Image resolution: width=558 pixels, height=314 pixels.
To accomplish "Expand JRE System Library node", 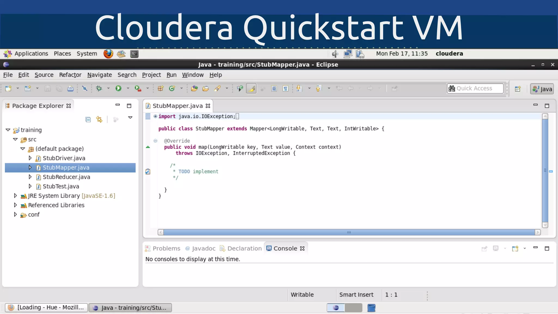I will click(x=16, y=196).
